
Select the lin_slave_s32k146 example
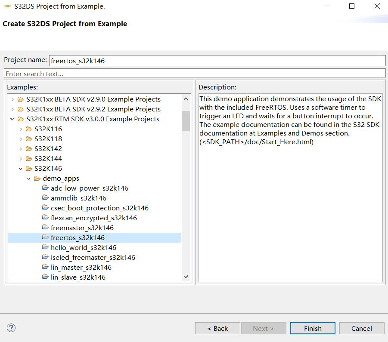[x=78, y=277]
